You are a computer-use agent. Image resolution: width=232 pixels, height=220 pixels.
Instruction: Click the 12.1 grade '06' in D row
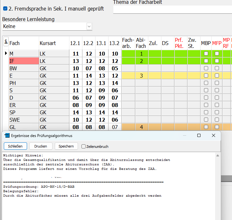click(76, 98)
